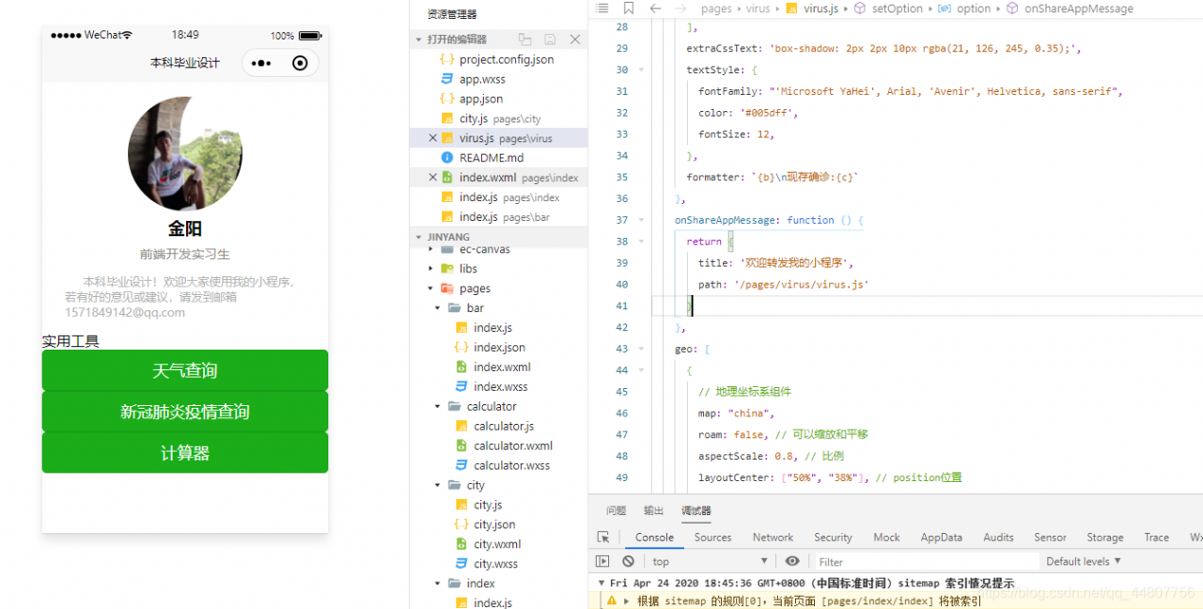
Task: Open calculator.js file
Action: (503, 427)
